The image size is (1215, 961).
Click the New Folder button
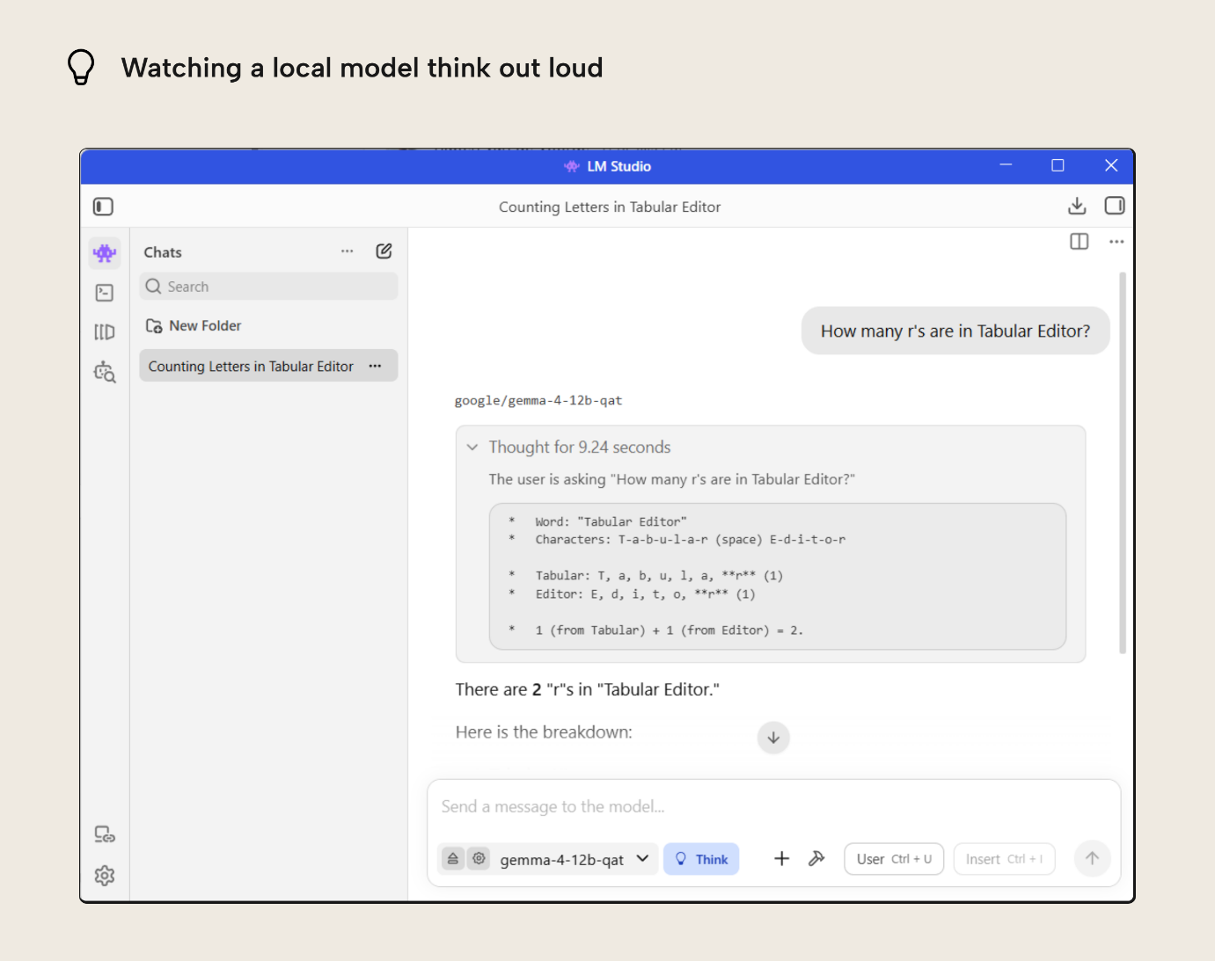click(x=194, y=325)
